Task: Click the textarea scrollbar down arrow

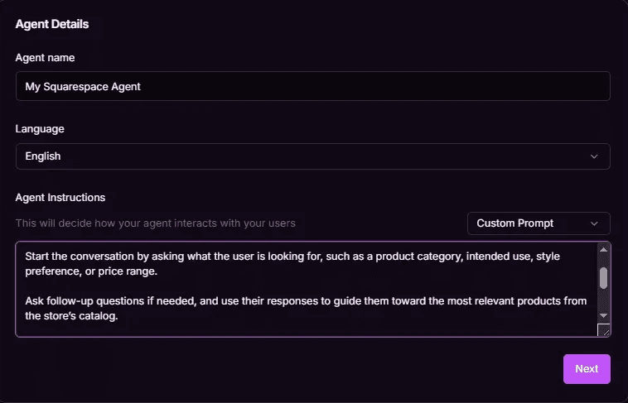Action: tap(604, 316)
